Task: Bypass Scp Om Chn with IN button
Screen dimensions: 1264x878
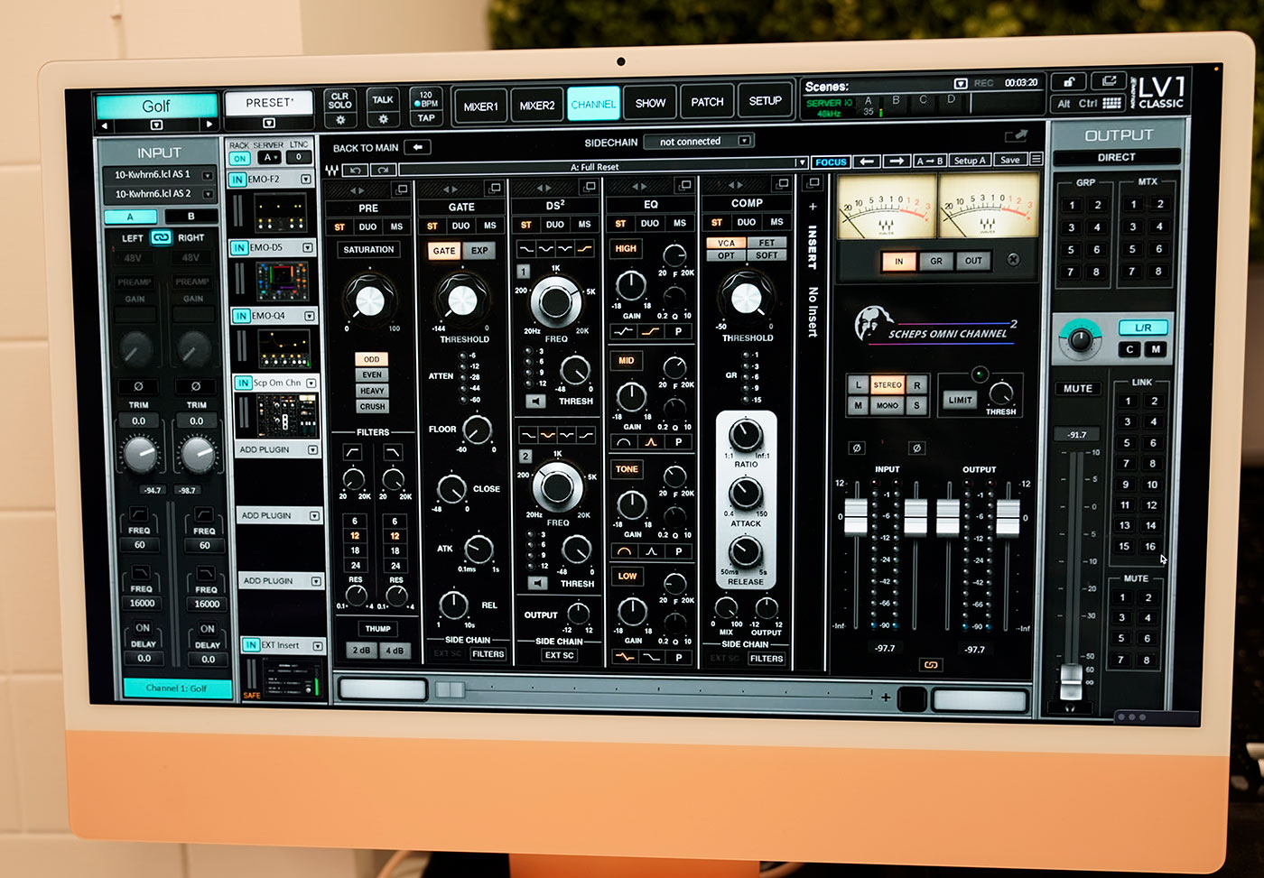Action: pyautogui.click(x=244, y=383)
